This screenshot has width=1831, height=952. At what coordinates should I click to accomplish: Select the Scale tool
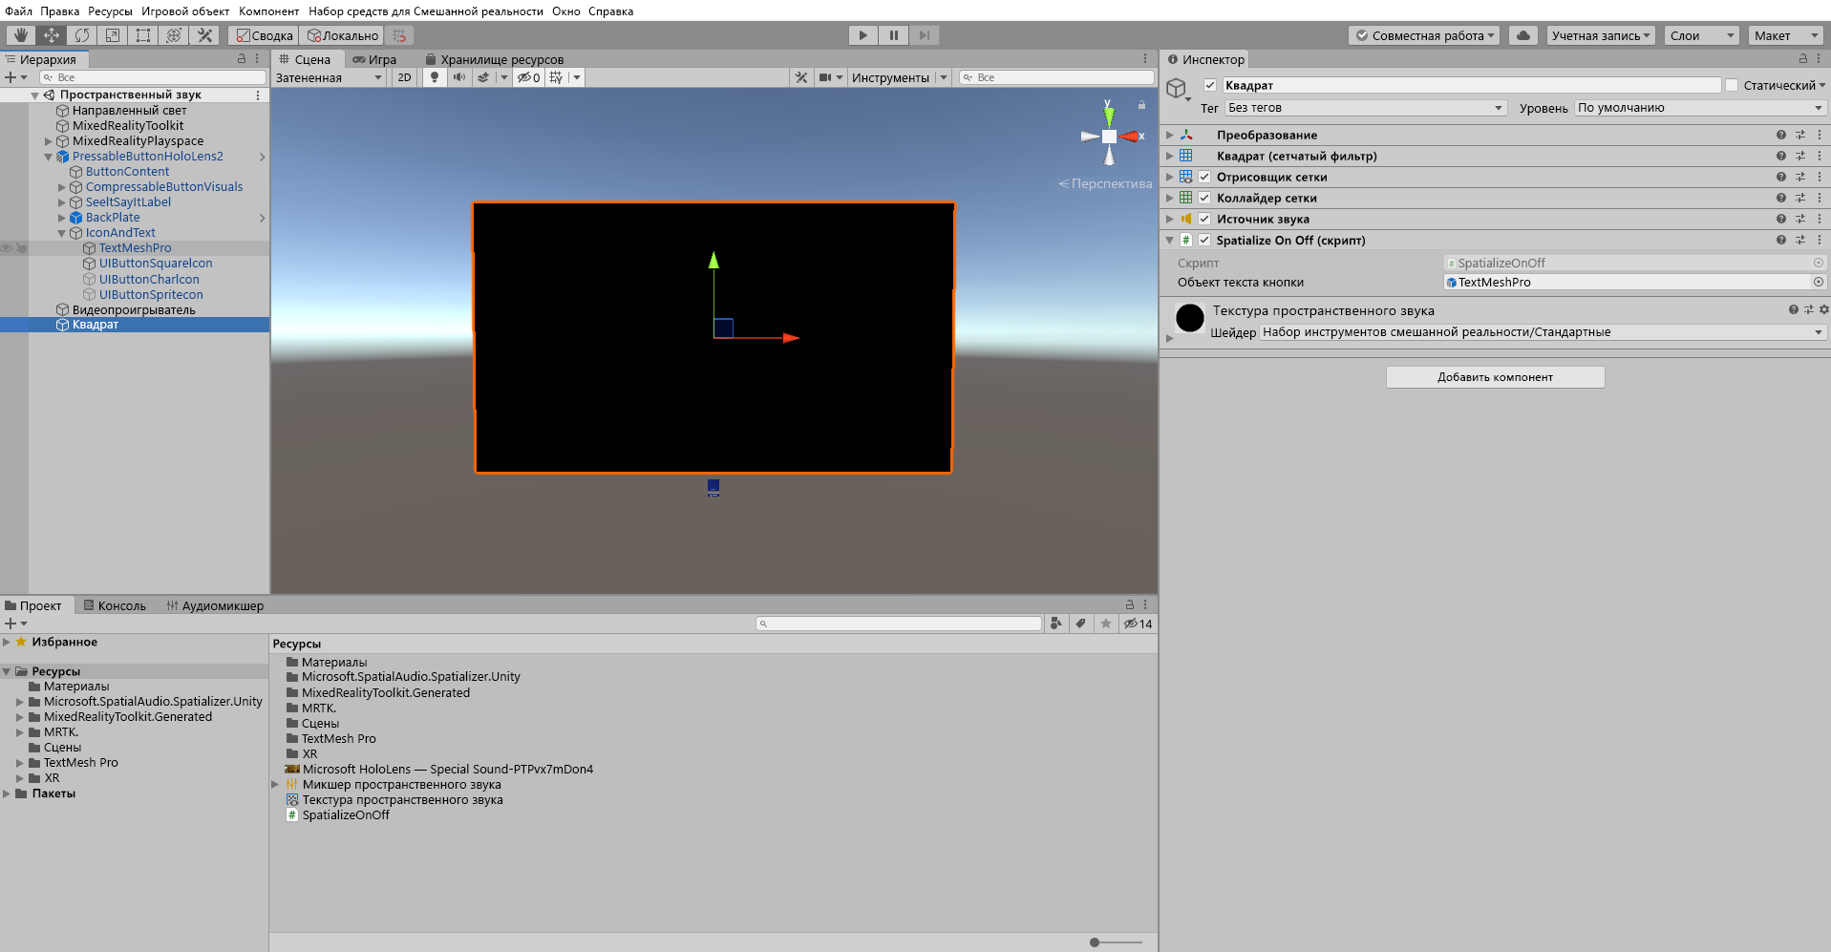point(113,35)
